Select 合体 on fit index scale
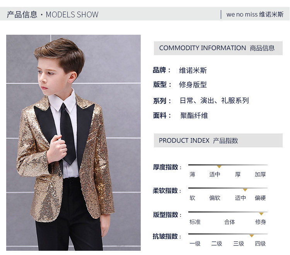Viewport: 290px width, 255px height. click(230, 222)
